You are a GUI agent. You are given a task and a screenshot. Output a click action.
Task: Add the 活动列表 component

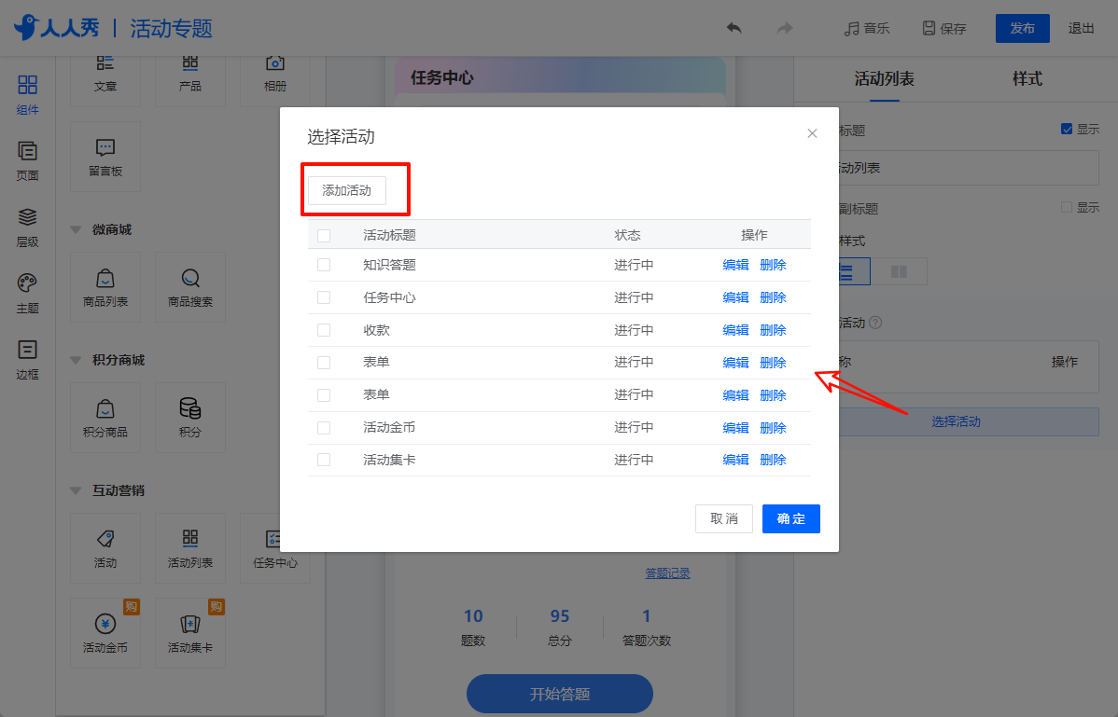[x=190, y=548]
